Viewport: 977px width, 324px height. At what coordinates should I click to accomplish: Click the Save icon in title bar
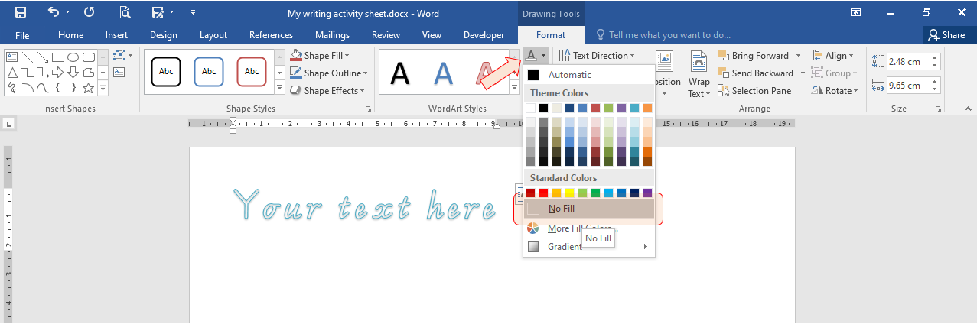click(21, 12)
